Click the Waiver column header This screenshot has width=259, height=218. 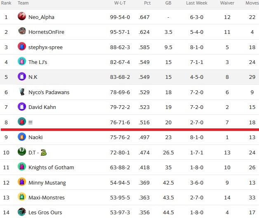pyautogui.click(x=227, y=3)
